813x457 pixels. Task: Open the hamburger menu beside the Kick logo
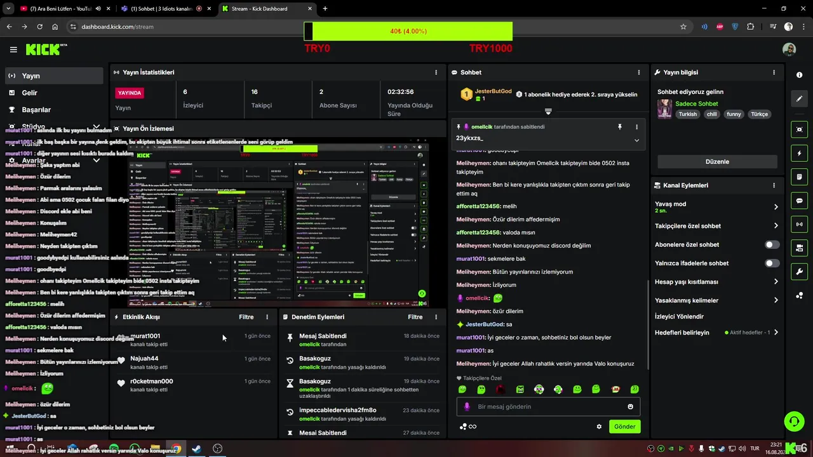(x=13, y=50)
